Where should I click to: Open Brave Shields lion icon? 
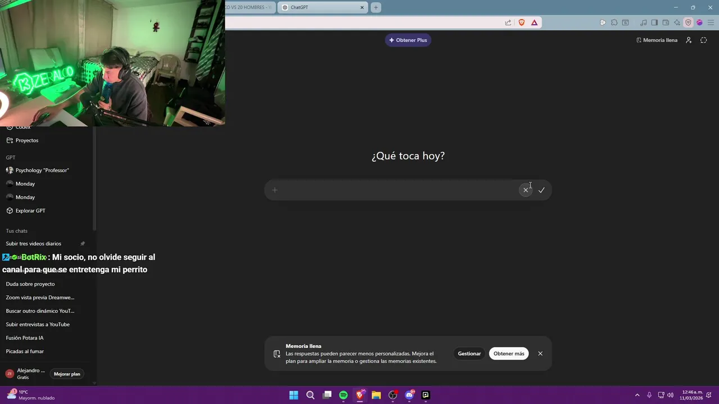[x=522, y=22]
